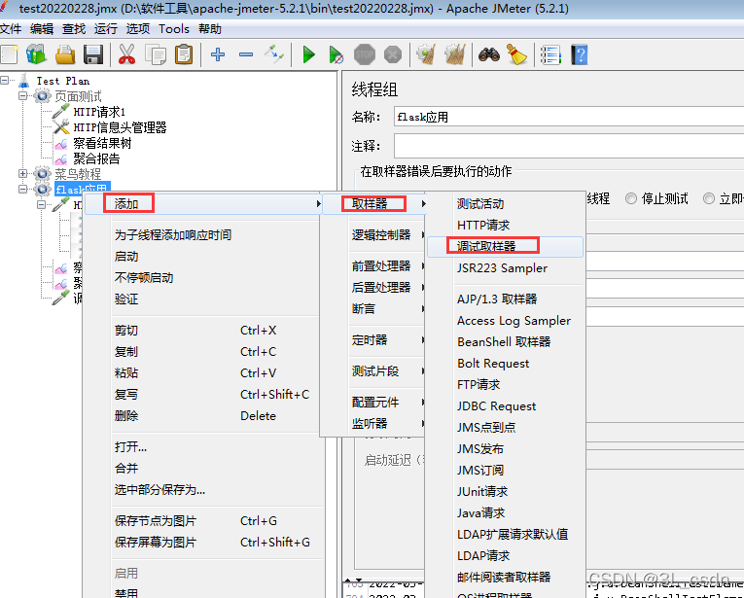The height and width of the screenshot is (598, 744).
Task: Click the Paste clipboard icon
Action: click(x=184, y=54)
